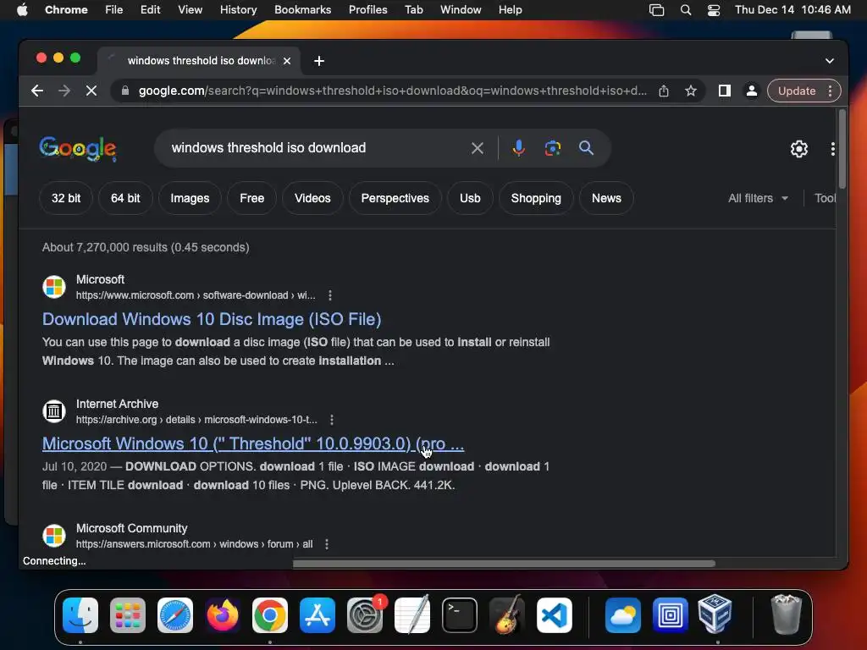Open more options for Microsoft result
This screenshot has width=867, height=650.
[330, 295]
